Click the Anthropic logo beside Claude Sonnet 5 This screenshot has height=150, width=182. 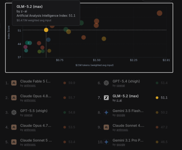[x=14, y=142]
